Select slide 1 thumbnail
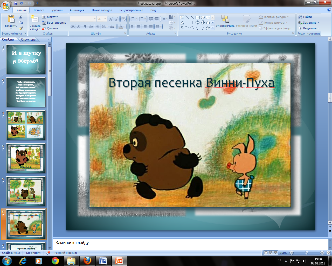The image size is (332, 266). (x=26, y=59)
